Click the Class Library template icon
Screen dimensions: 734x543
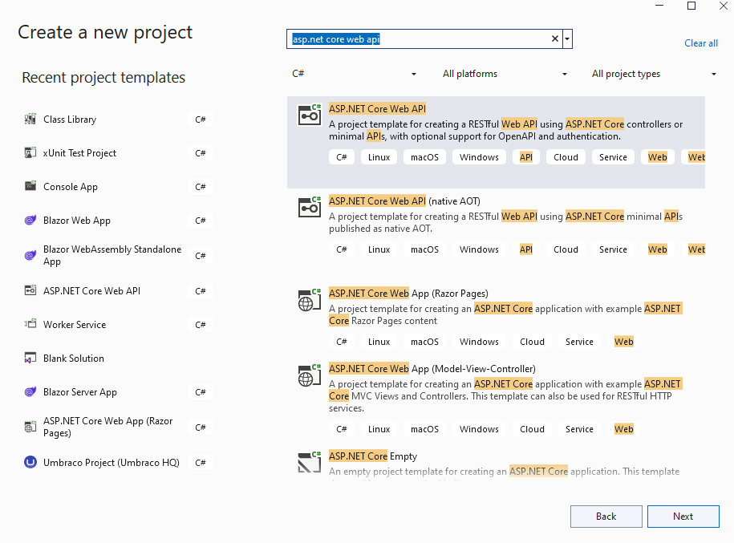[30, 120]
